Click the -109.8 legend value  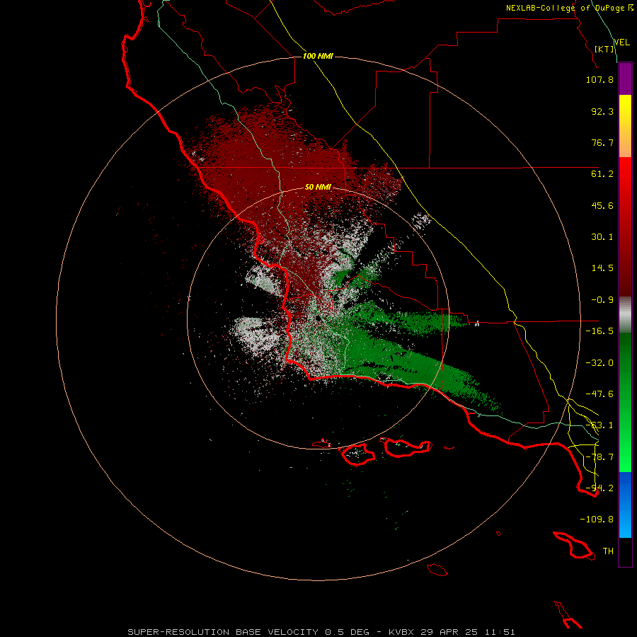(x=597, y=520)
